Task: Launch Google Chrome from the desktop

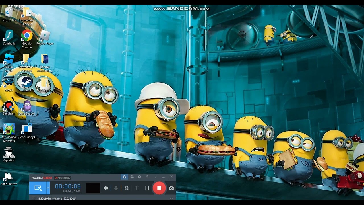Action: [27, 39]
